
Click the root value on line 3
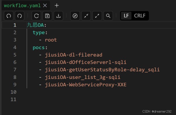pyautogui.click(x=51, y=40)
